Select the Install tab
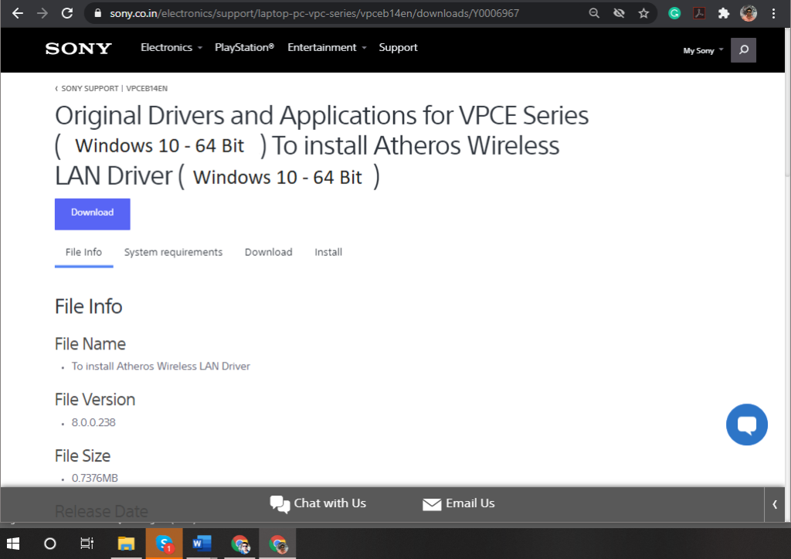This screenshot has width=791, height=559. (328, 252)
